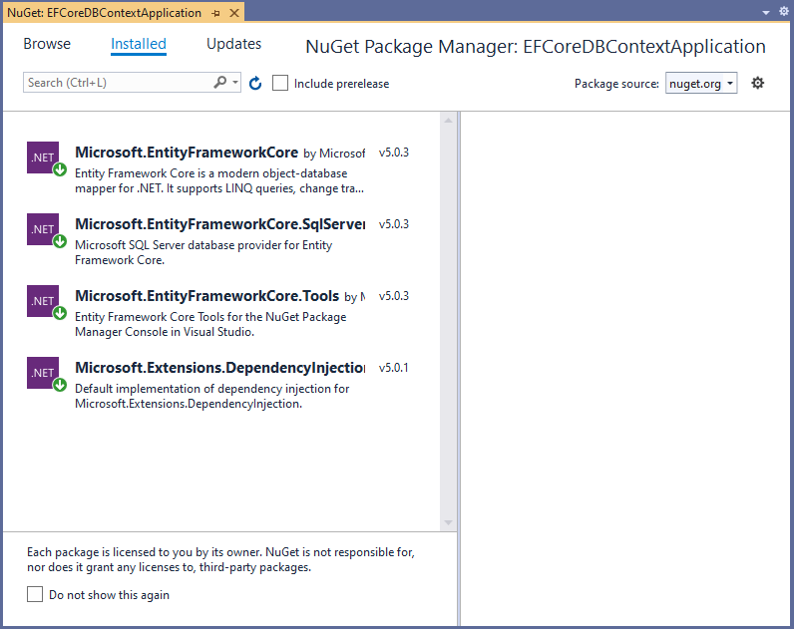794x629 pixels.
Task: Select Microsoft.EntityFrameworkCore package title
Action: coord(187,153)
